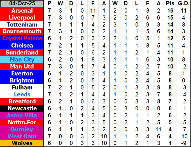Select the Wolves team cell

pos(22,143)
